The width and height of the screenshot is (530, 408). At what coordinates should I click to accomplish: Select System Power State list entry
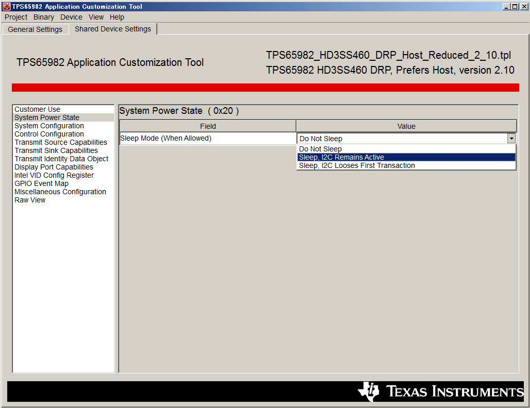click(x=63, y=117)
